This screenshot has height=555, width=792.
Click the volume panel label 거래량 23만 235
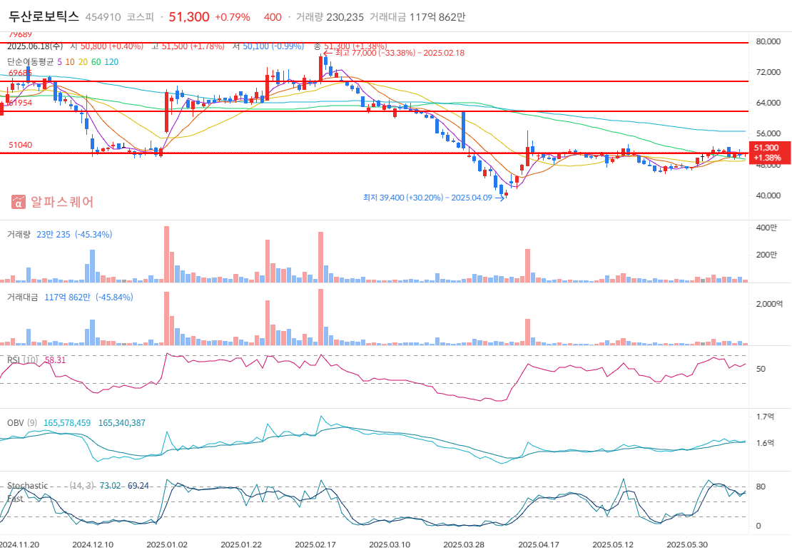[39, 234]
